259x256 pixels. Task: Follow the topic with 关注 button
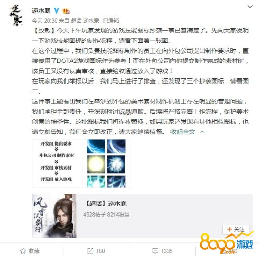coord(236,229)
